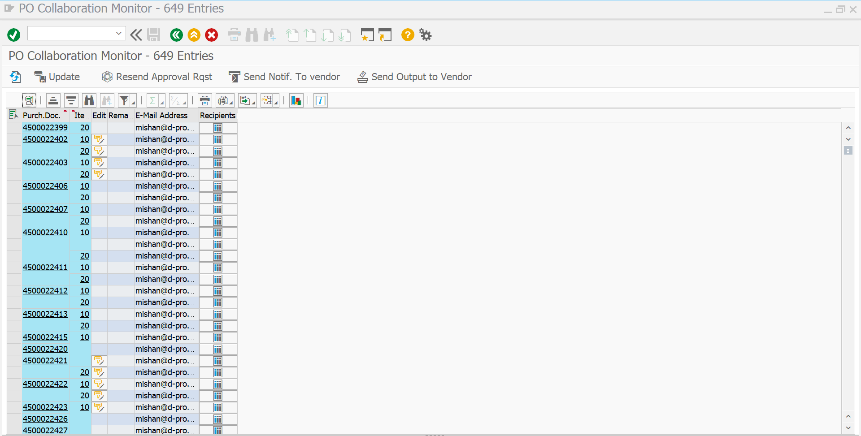Click email address in row 4500022412
Image resolution: width=861 pixels, height=436 pixels.
[x=165, y=291]
